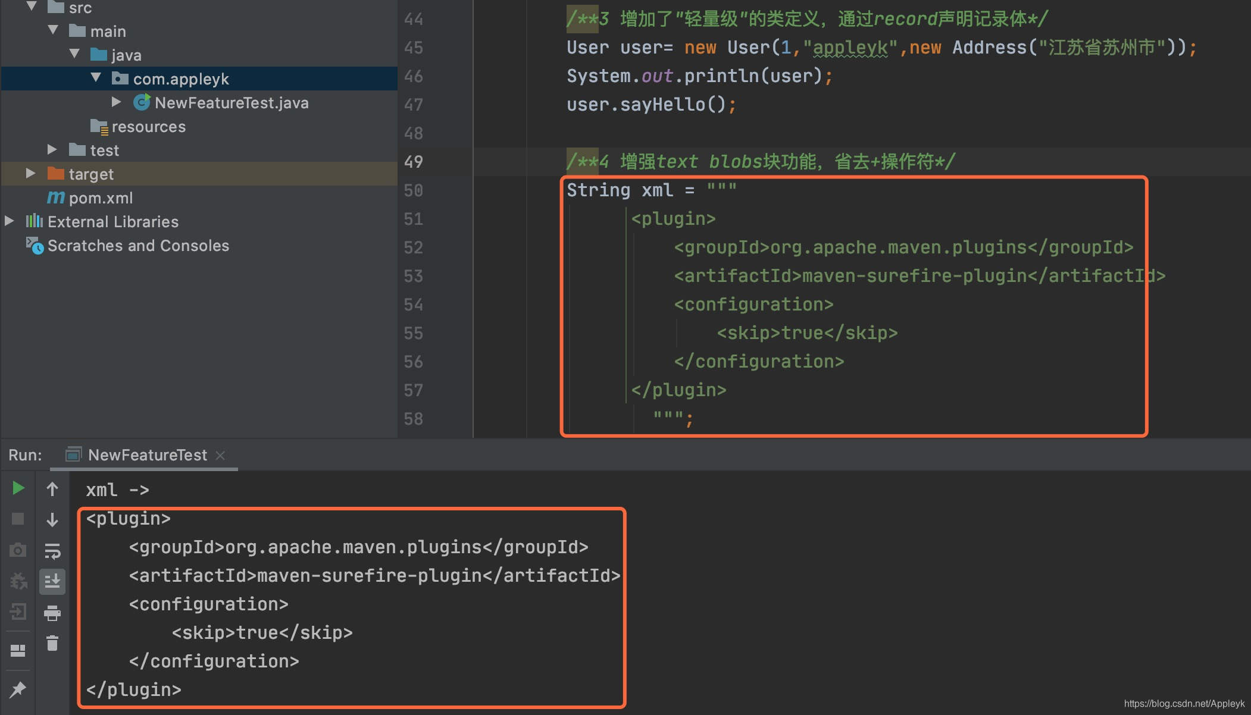
Task: Click the run configuration icon in the tab
Action: click(x=73, y=454)
